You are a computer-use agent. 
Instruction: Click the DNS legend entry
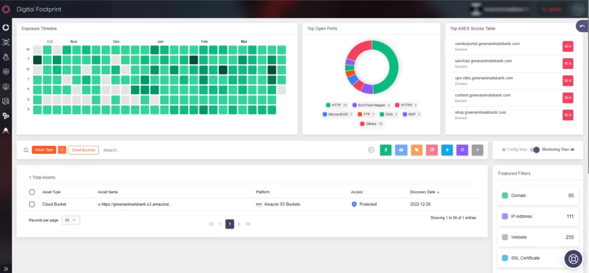click(388, 114)
